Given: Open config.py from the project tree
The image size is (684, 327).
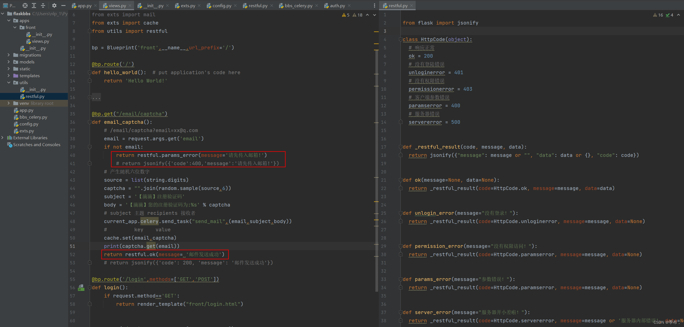Looking at the screenshot, I should [x=29, y=124].
